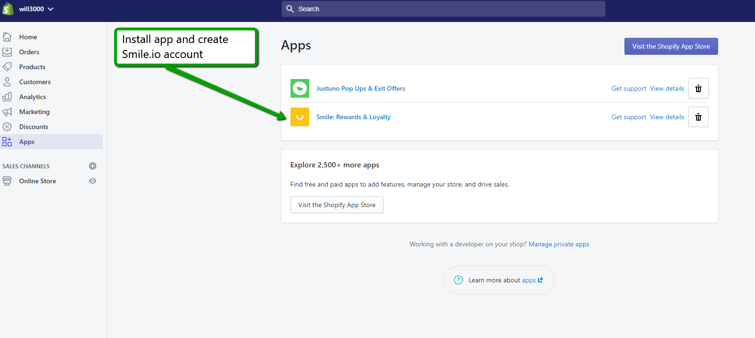The height and width of the screenshot is (338, 755).
Task: Click the Products tag icon
Action: click(7, 67)
